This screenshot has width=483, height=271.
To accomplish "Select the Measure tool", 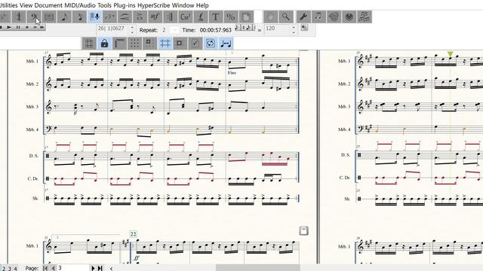I will tap(49, 17).
